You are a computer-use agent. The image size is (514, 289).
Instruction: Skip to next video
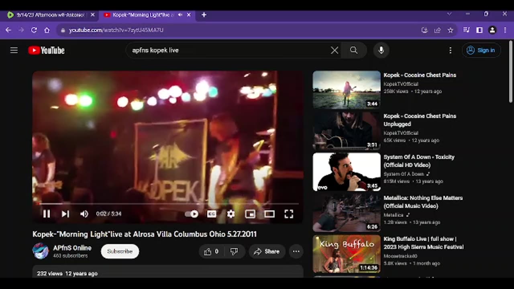(x=65, y=214)
